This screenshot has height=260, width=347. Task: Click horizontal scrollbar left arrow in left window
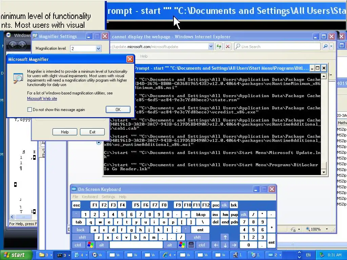12,217
